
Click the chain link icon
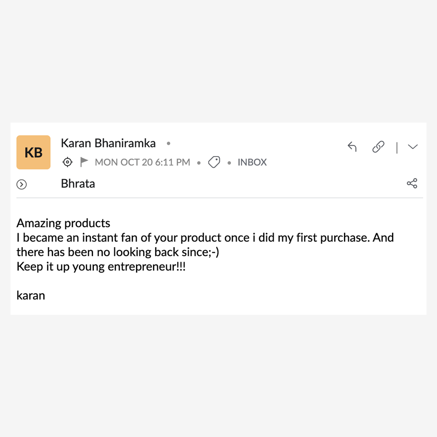378,147
